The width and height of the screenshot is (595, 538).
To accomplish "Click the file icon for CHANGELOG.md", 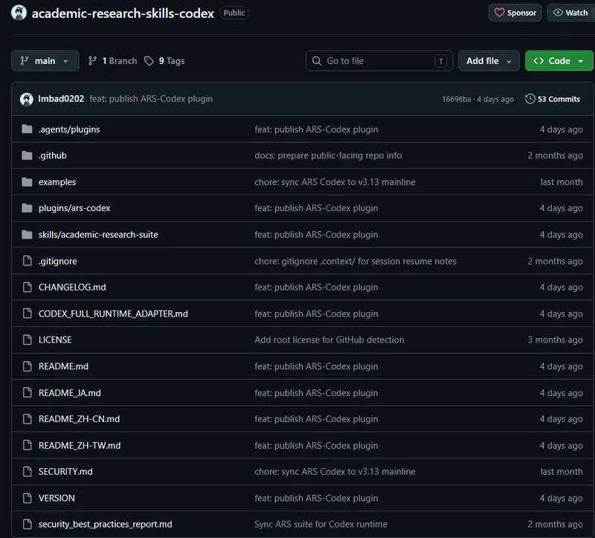I will [28, 287].
